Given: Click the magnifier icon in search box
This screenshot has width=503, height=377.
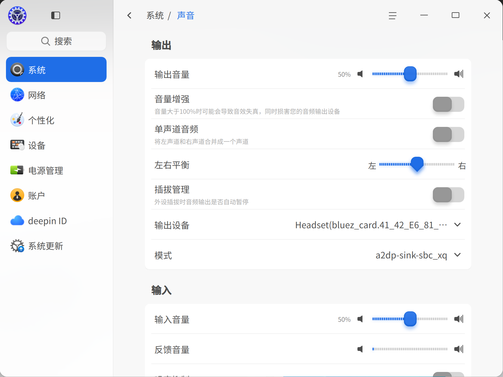Looking at the screenshot, I should [x=46, y=41].
